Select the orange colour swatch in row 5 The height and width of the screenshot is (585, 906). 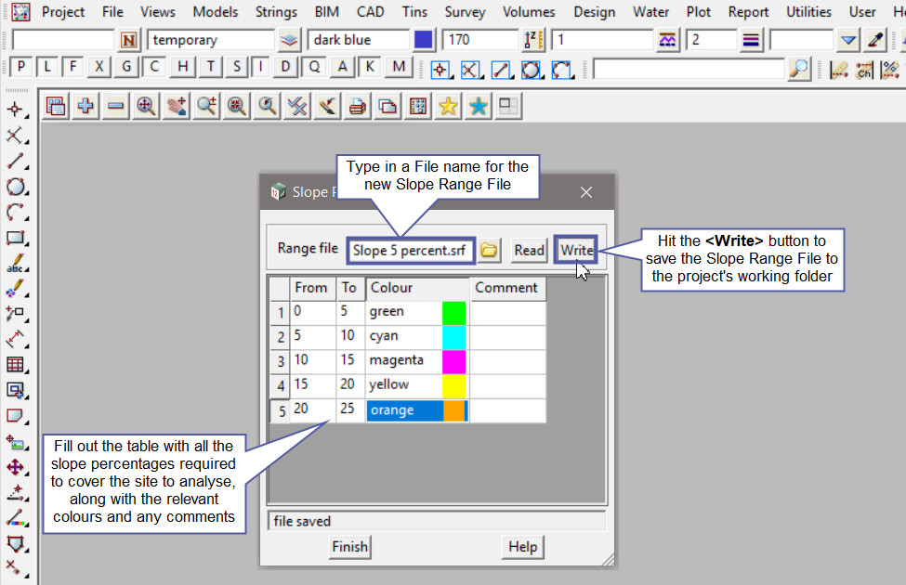pyautogui.click(x=453, y=410)
